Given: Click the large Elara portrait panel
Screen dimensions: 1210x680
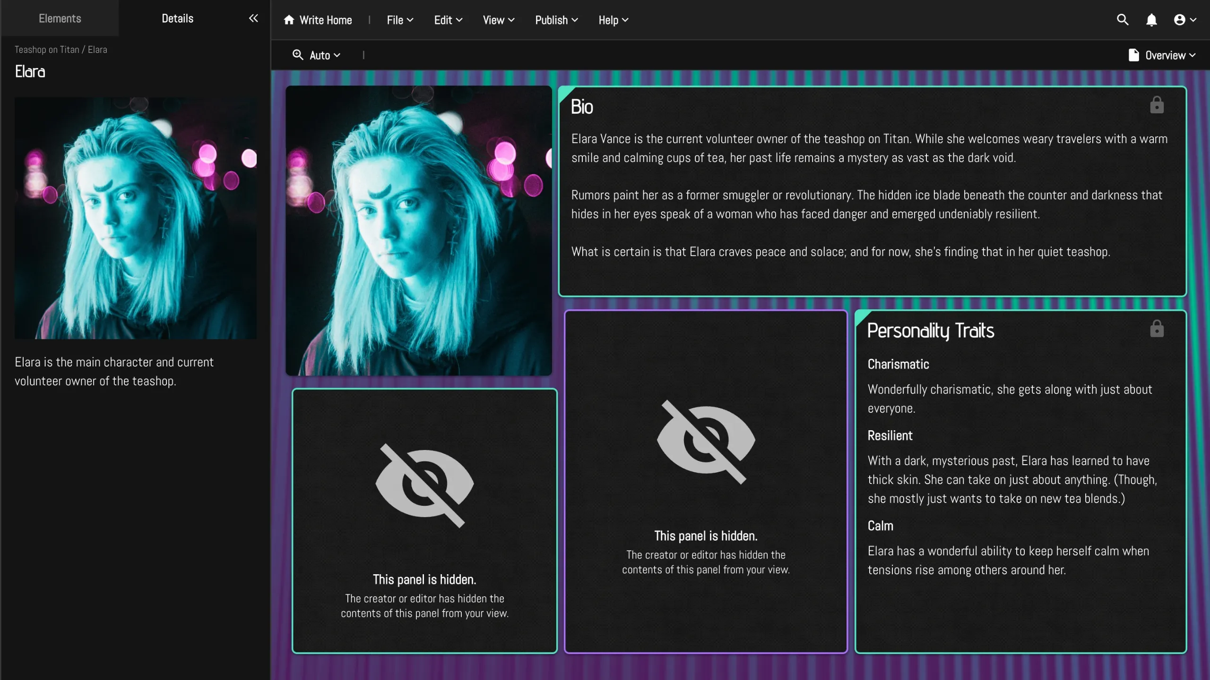Looking at the screenshot, I should (x=418, y=230).
